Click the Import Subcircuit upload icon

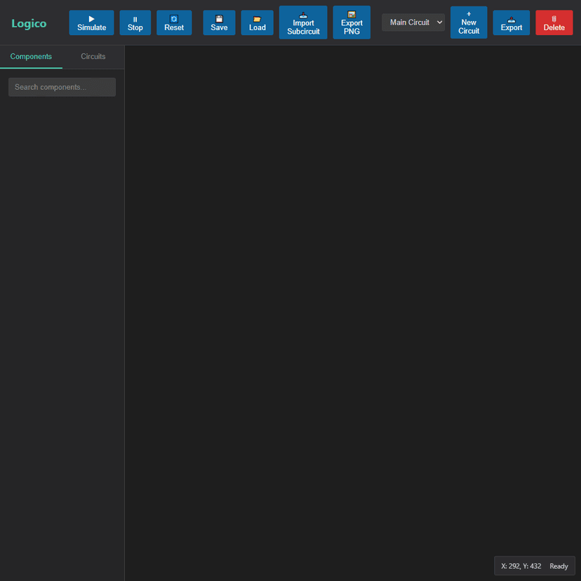[x=303, y=14]
